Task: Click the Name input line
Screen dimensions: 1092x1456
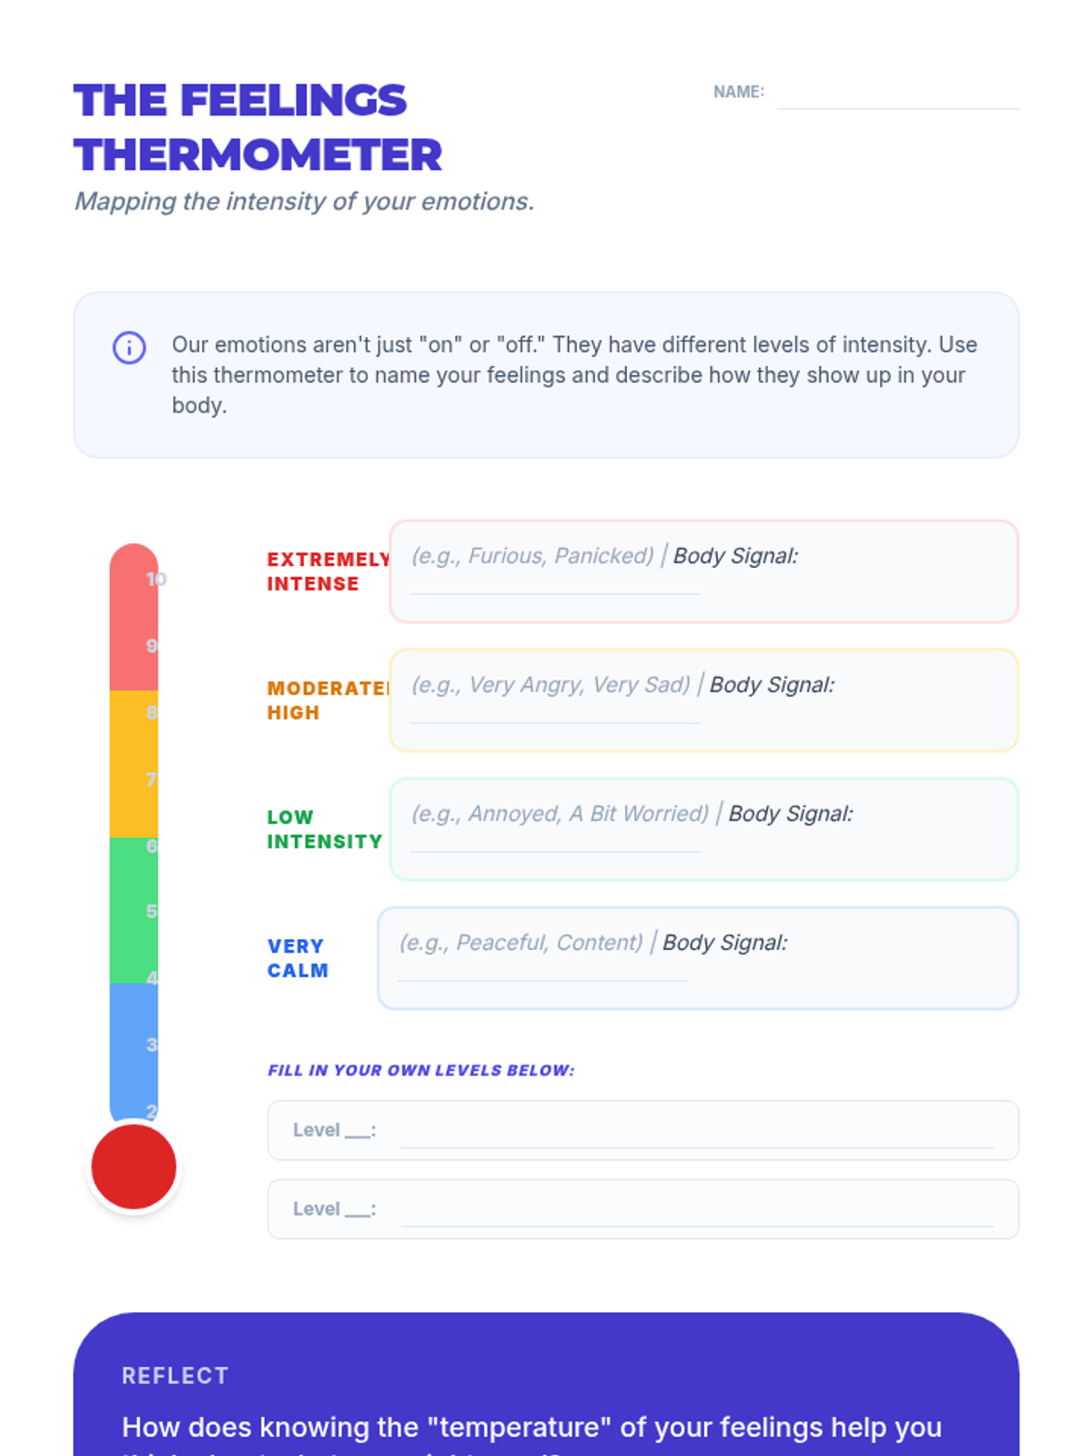Action: click(x=896, y=94)
